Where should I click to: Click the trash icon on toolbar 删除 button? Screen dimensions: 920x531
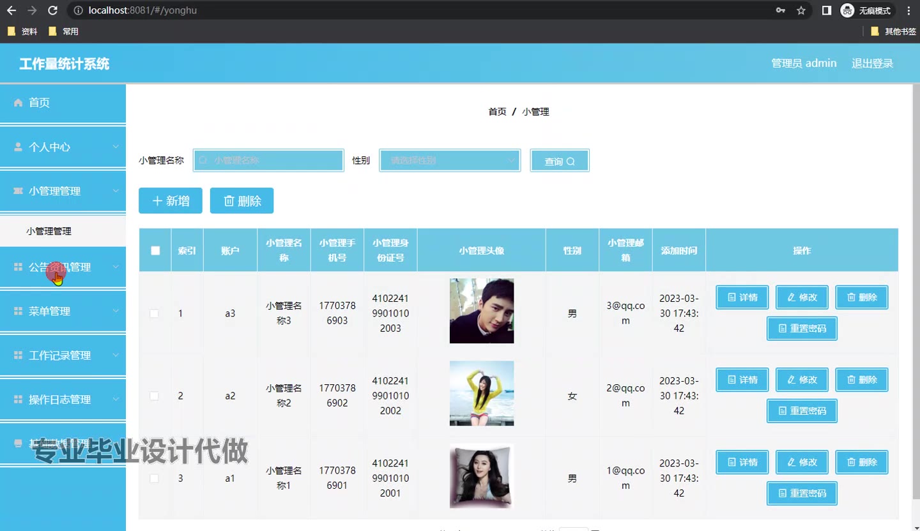pos(229,201)
